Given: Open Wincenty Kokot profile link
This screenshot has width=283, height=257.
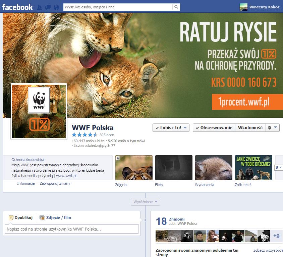Looking at the screenshot, I should click(264, 7).
